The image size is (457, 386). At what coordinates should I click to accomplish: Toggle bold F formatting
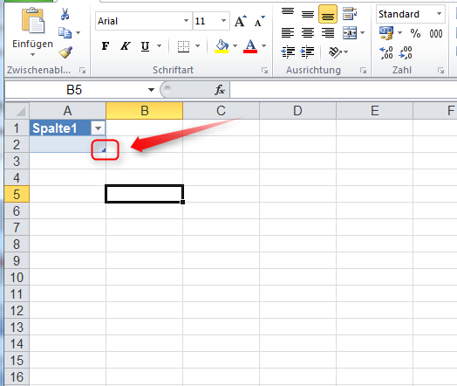(106, 45)
